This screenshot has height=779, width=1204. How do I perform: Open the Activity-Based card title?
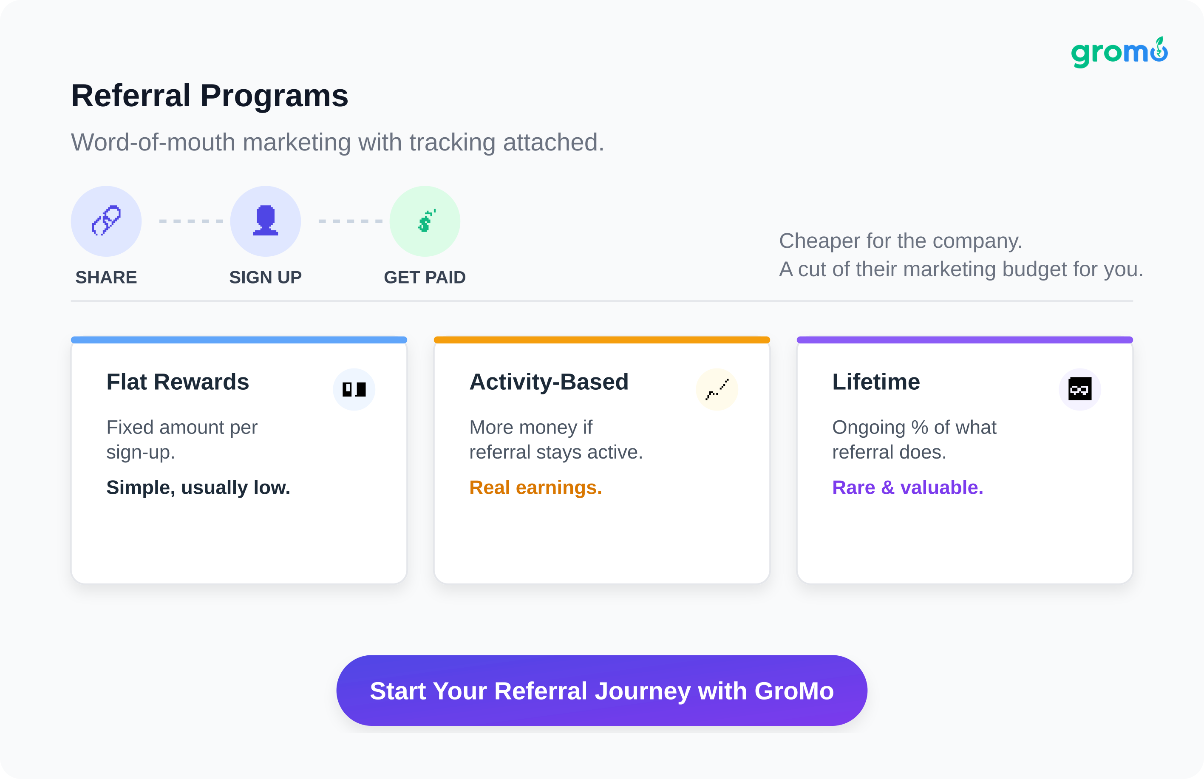pos(549,382)
